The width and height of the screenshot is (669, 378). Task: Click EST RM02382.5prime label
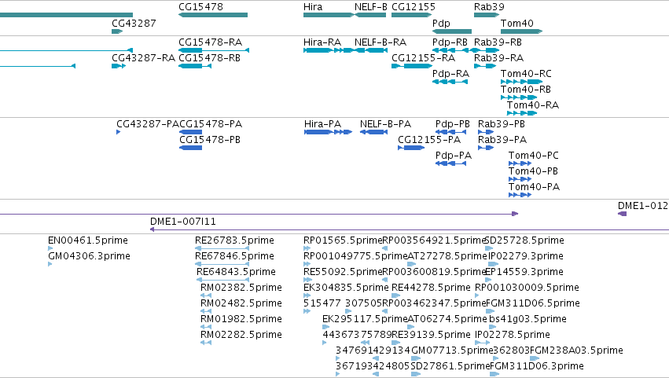point(241,288)
